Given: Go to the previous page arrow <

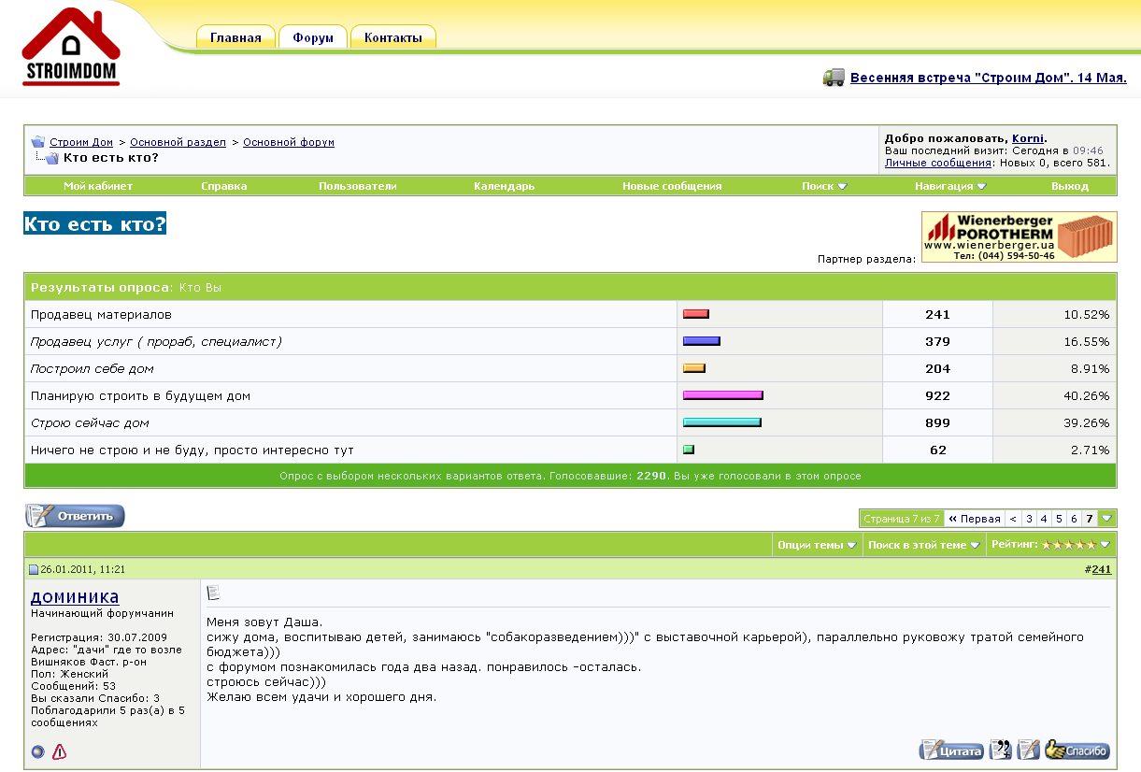Looking at the screenshot, I should 1013,519.
